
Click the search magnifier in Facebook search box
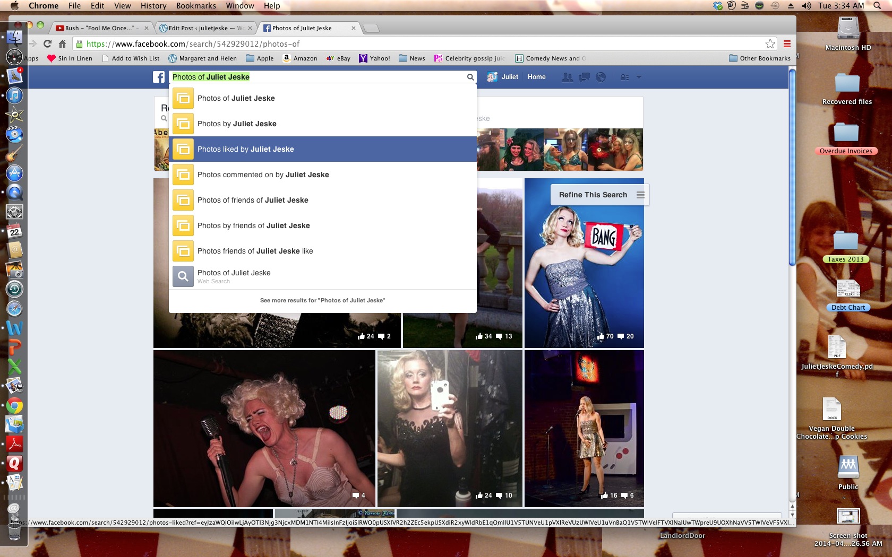pyautogui.click(x=470, y=77)
